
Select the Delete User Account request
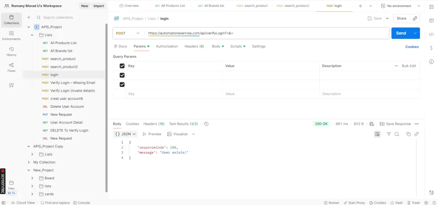[x=67, y=106]
